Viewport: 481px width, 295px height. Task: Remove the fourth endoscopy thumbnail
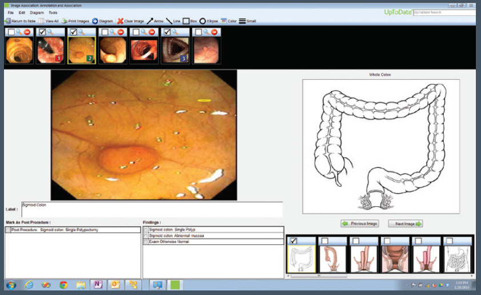pos(121,32)
